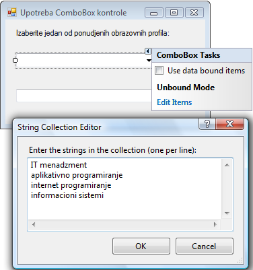Click the vertical scrollbar up arrow
This screenshot has width=253, height=270.
[x=227, y=165]
